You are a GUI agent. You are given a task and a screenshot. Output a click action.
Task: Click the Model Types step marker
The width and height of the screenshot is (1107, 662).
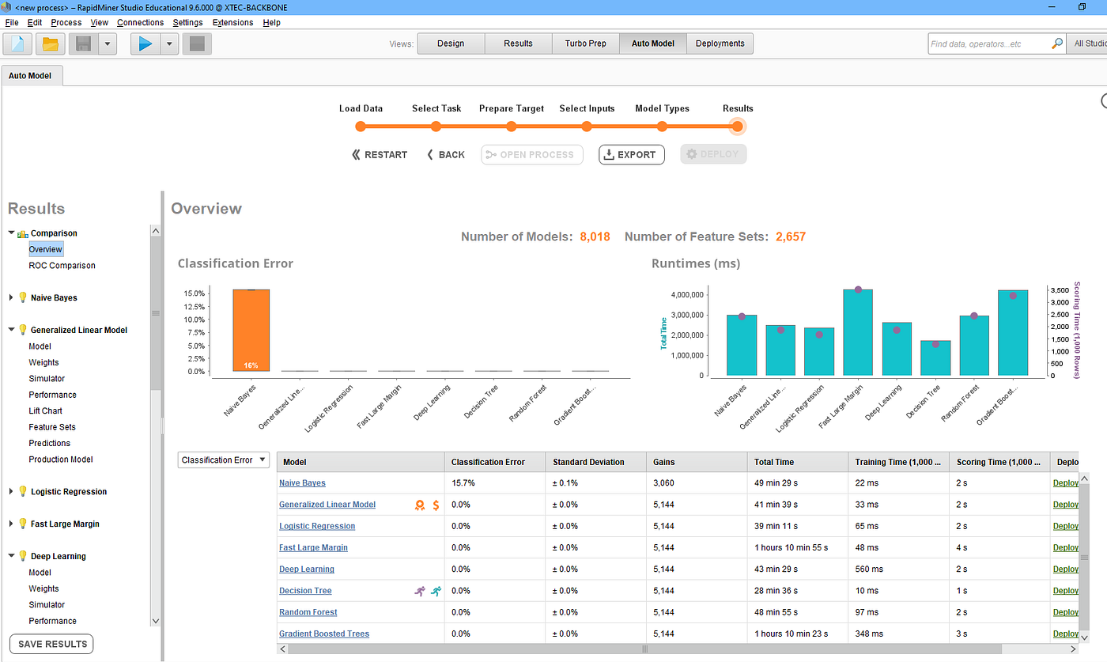pos(662,127)
